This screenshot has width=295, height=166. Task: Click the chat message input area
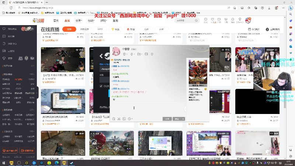[x=148, y=108]
